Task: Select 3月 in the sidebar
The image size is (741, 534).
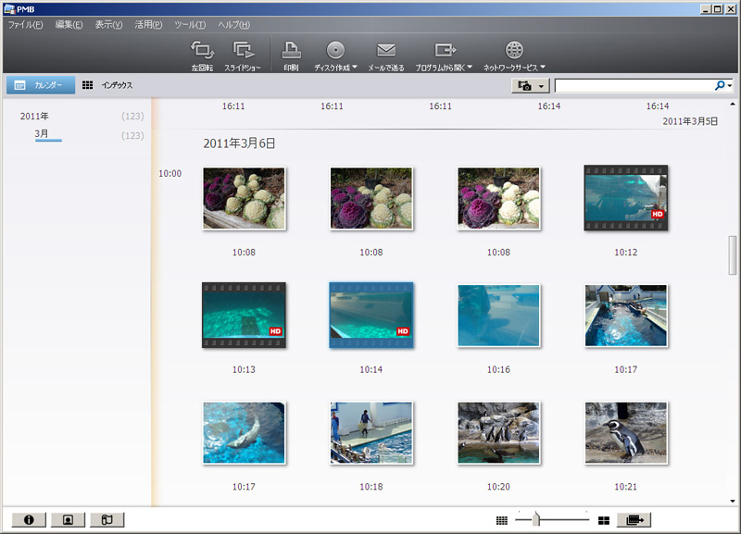Action: pyautogui.click(x=42, y=135)
